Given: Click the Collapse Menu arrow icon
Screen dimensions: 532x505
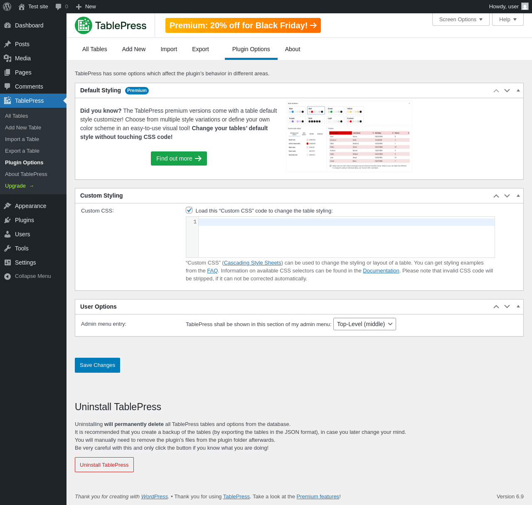Looking at the screenshot, I should pos(7,276).
